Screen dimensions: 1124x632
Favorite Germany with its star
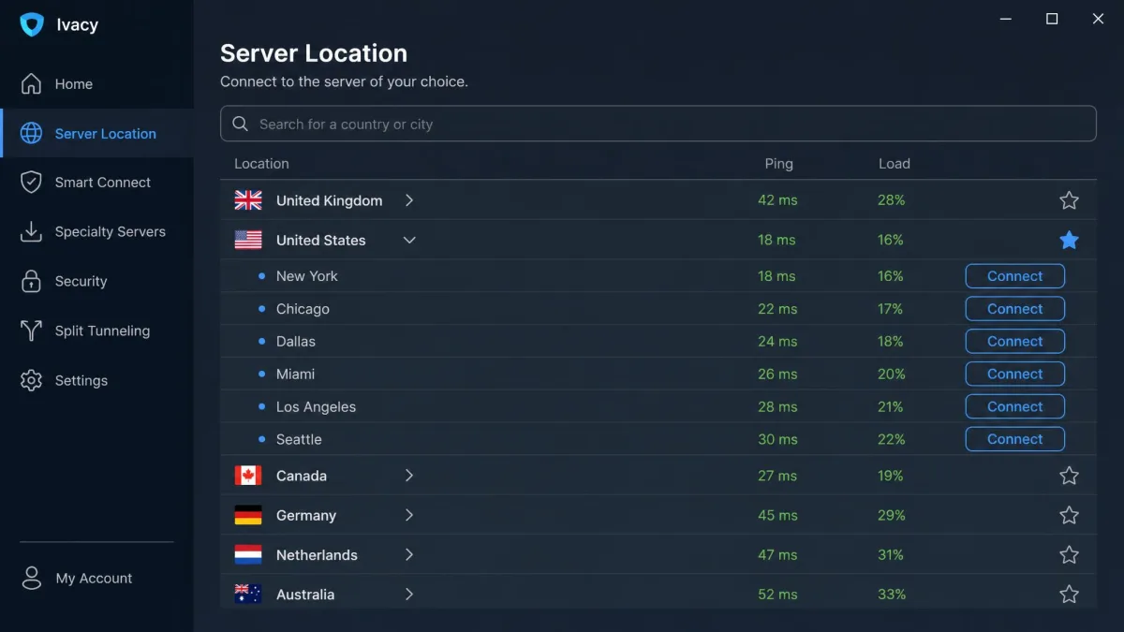[1069, 515]
